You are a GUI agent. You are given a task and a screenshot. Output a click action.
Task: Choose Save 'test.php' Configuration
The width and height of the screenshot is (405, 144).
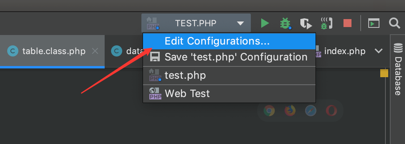pyautogui.click(x=229, y=57)
